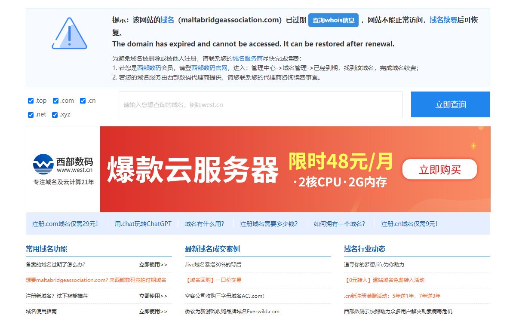Image resolution: width=516 pixels, height=318 pixels.
Task: Open 注册.com域名仅需29元! link
Action: pyautogui.click(x=65, y=224)
